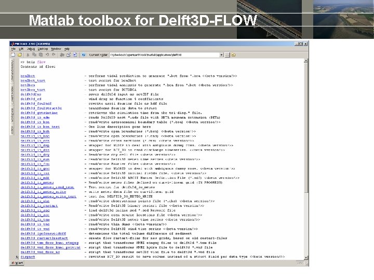Open the delft3d_getsimtime link
Viewport: 374px width, 280px height.
(39, 113)
